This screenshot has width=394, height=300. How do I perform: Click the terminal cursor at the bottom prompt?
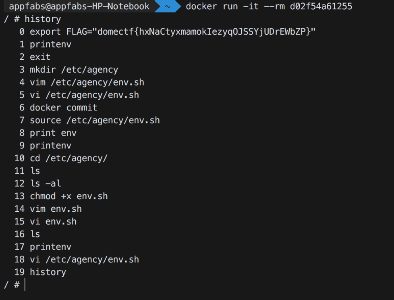pyautogui.click(x=25, y=285)
